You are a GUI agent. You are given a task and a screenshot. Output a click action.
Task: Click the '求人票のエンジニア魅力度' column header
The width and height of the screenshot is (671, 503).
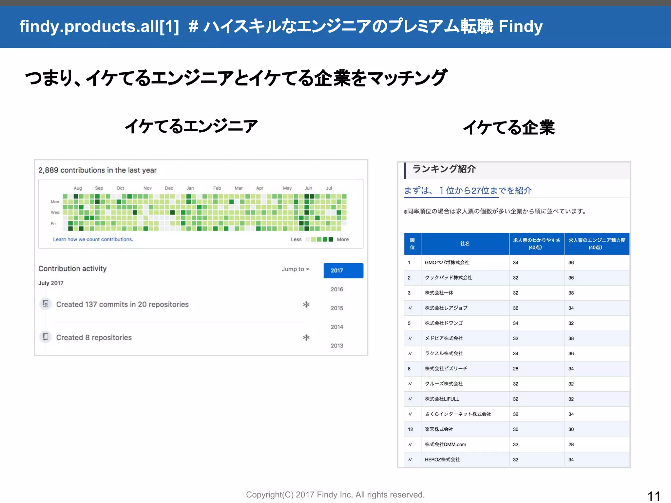(x=597, y=244)
